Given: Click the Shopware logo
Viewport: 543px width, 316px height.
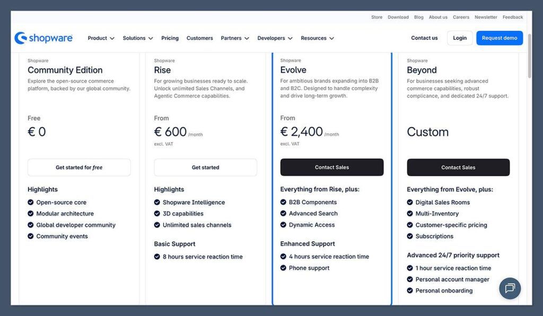Looking at the screenshot, I should coord(43,38).
